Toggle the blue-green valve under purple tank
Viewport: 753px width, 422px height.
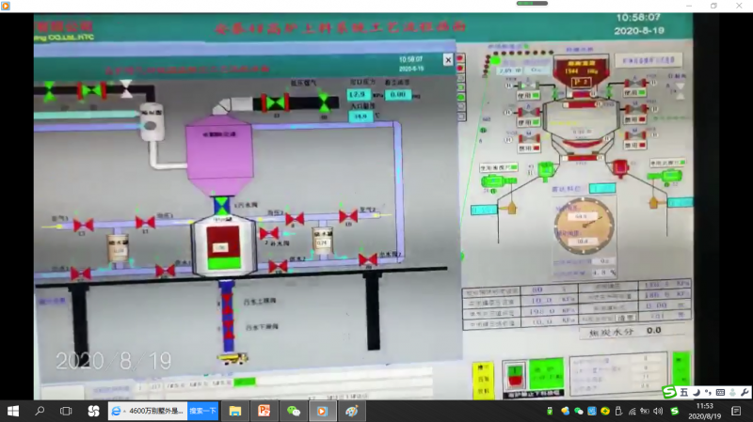(221, 204)
